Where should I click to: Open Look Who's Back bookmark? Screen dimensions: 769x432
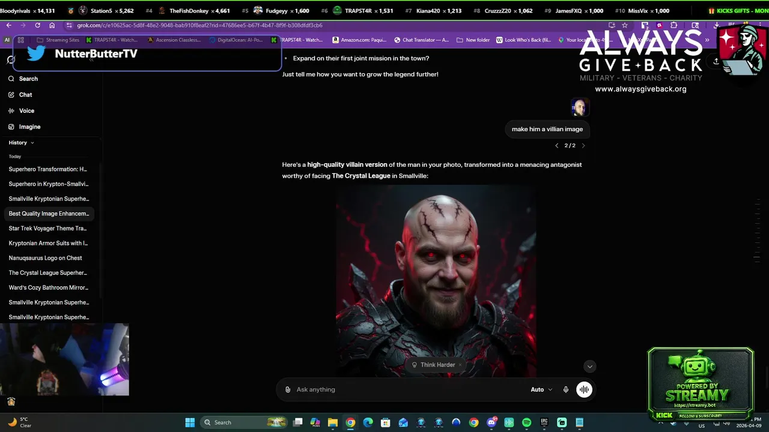click(523, 40)
